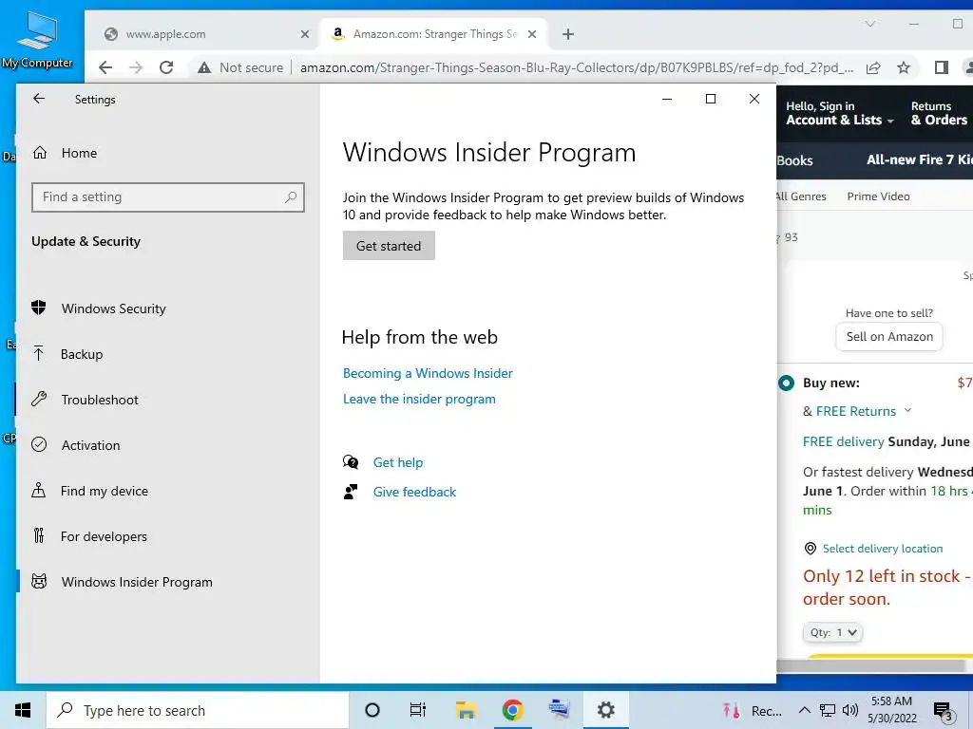The height and width of the screenshot is (729, 973).
Task: Open Leave the insider program link
Action: (419, 400)
